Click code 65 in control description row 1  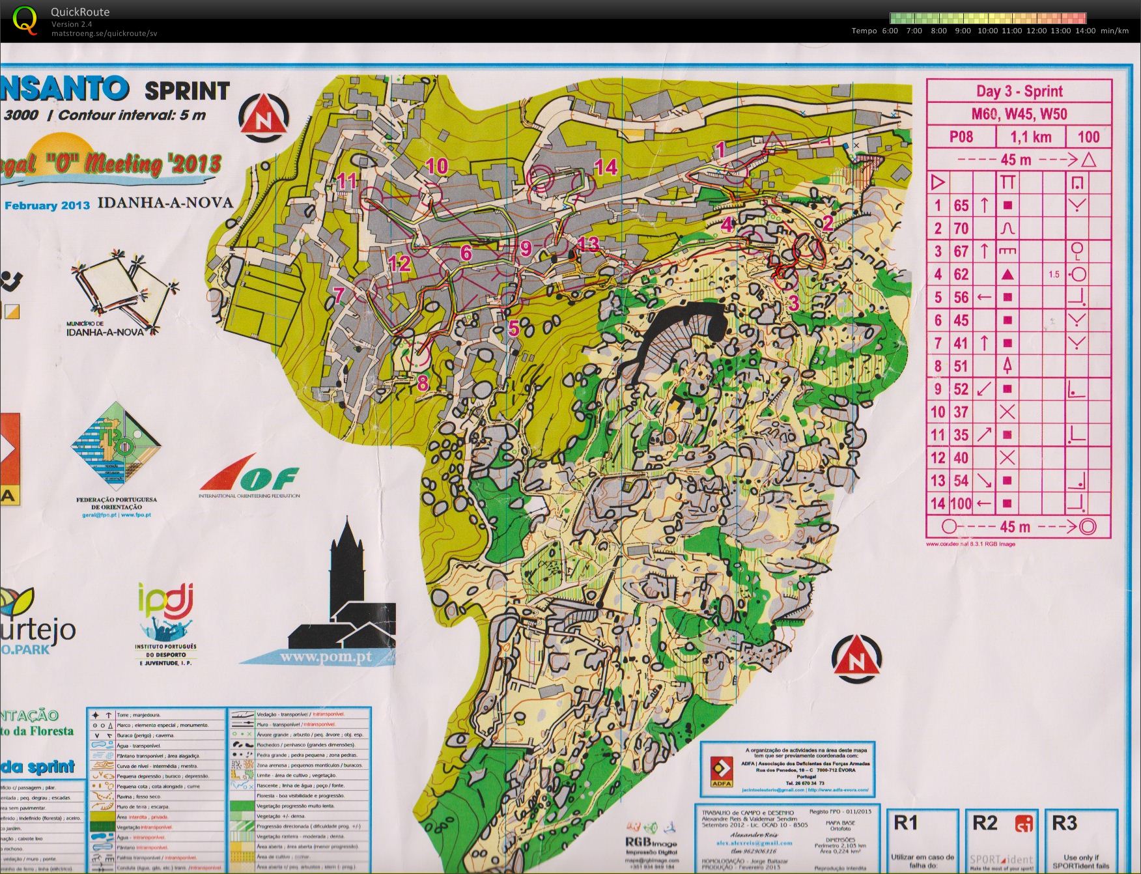[961, 206]
